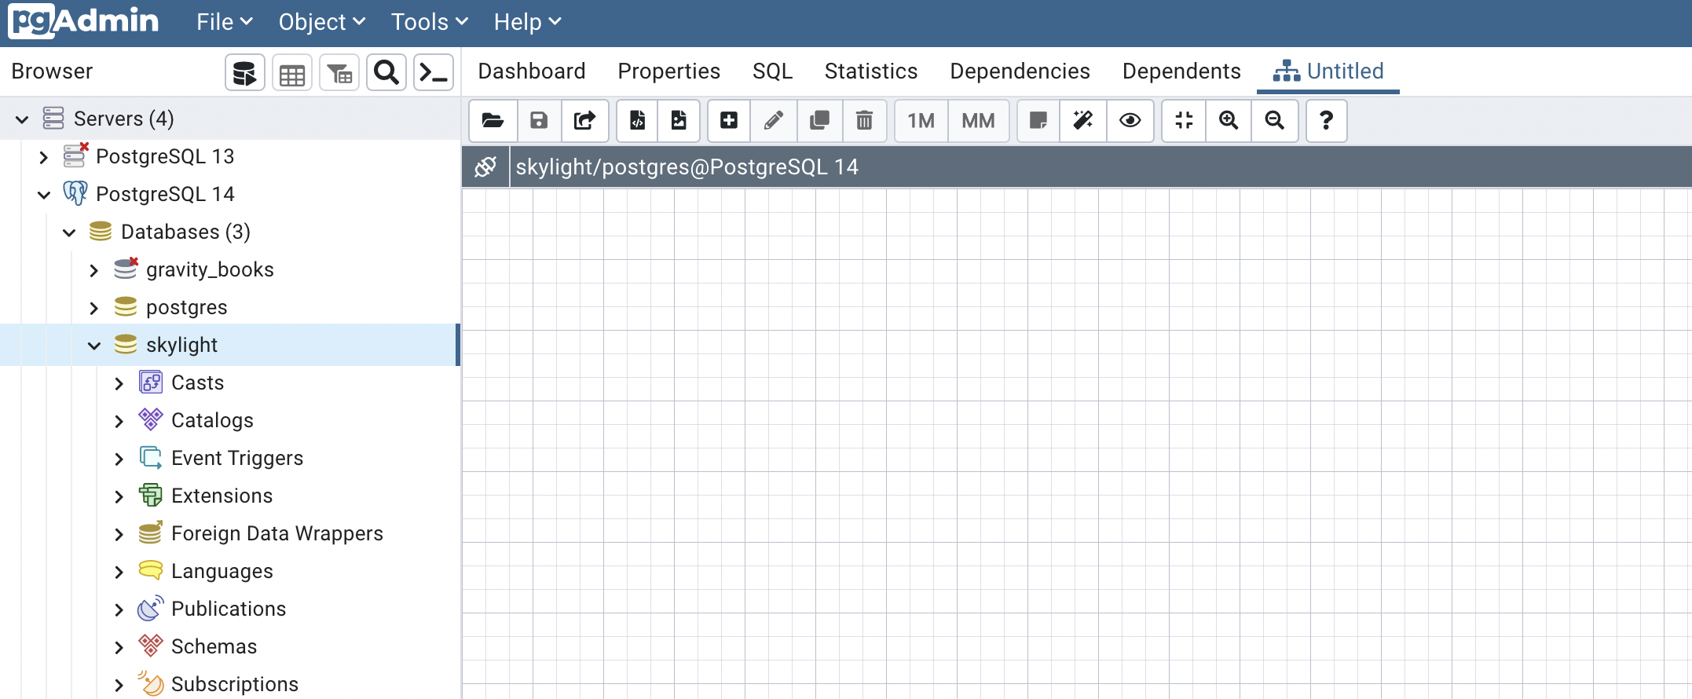Click the Load from file folder icon
The image size is (1692, 699).
(493, 120)
